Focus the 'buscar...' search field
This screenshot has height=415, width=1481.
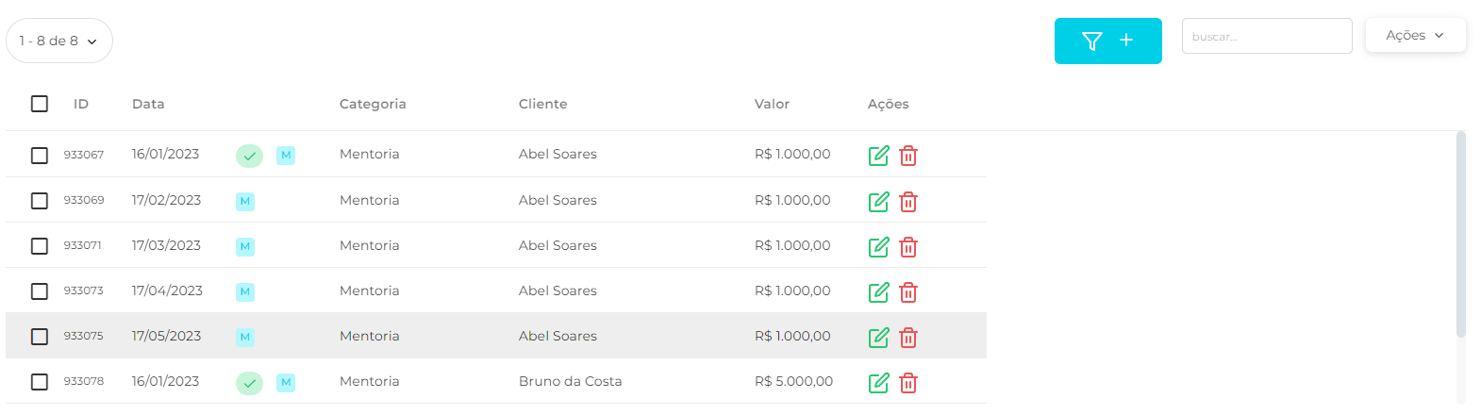coord(1266,37)
